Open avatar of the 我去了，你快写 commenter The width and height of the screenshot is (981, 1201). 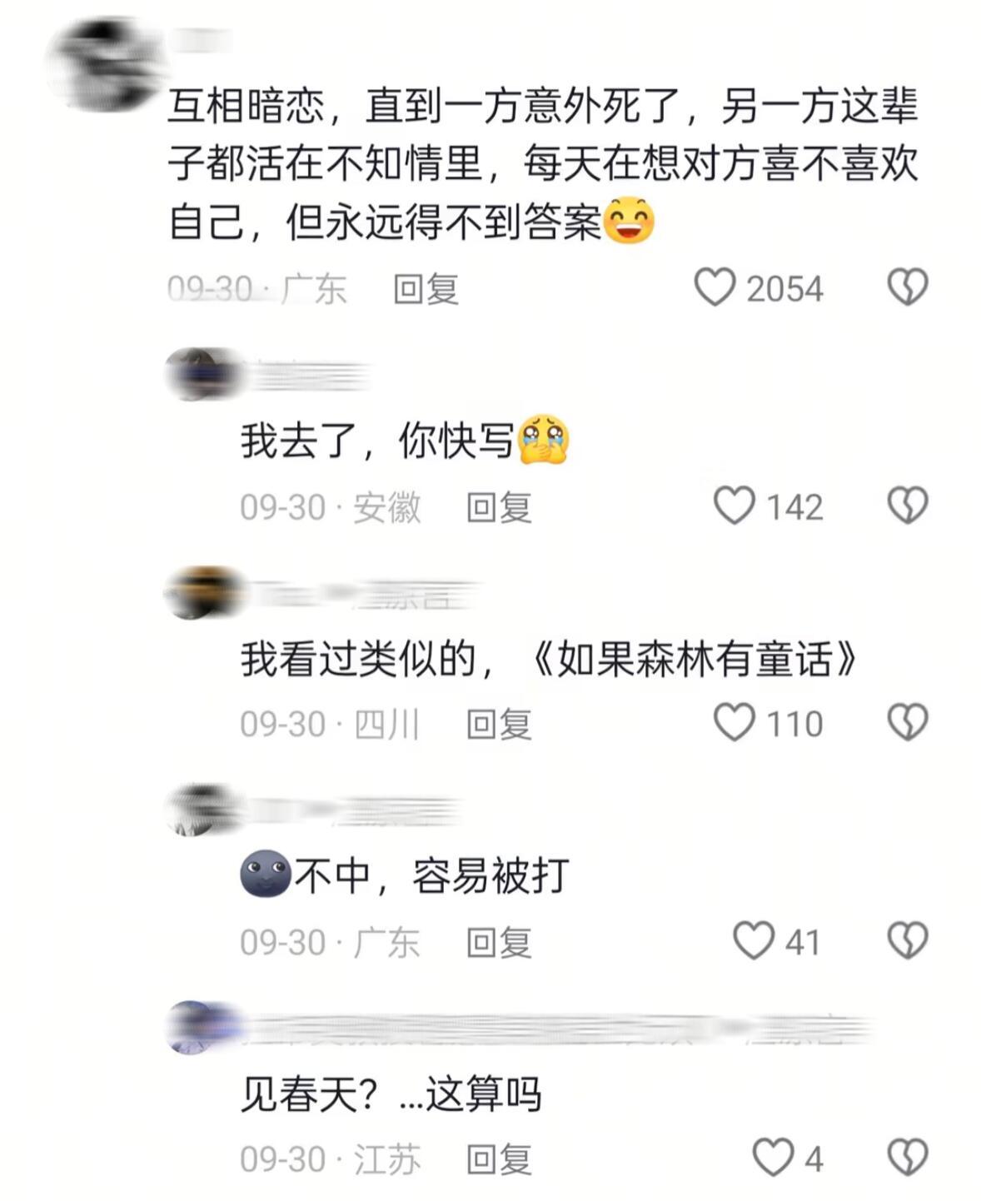click(x=200, y=375)
